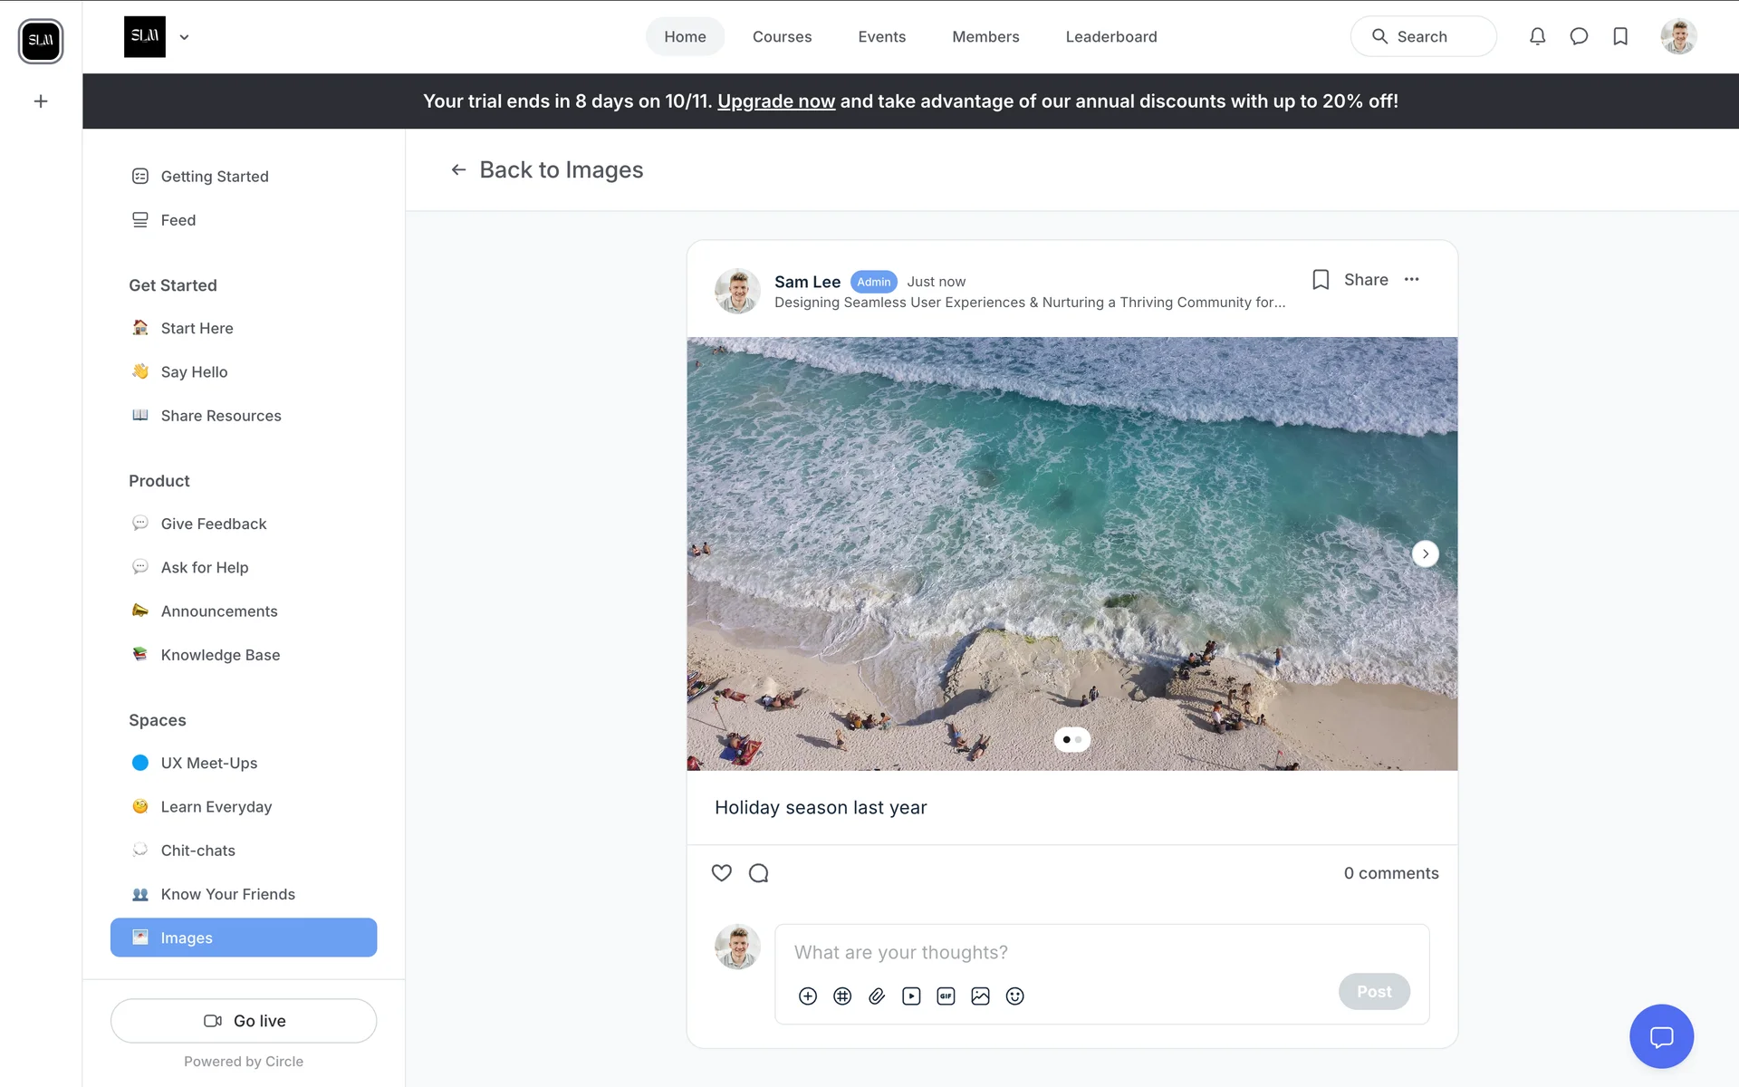Open the emoji picker in comment box
Viewport: 1739px width, 1087px height.
tap(1014, 996)
